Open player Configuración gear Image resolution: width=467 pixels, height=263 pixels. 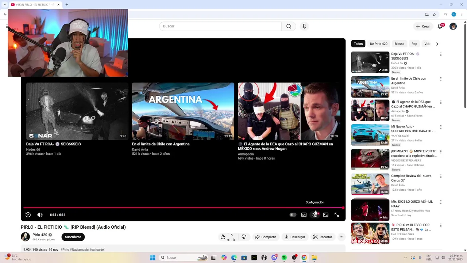tap(315, 215)
